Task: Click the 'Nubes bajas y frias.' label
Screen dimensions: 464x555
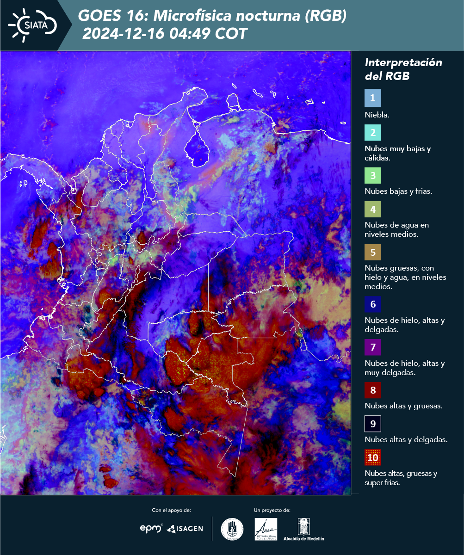Action: click(398, 191)
